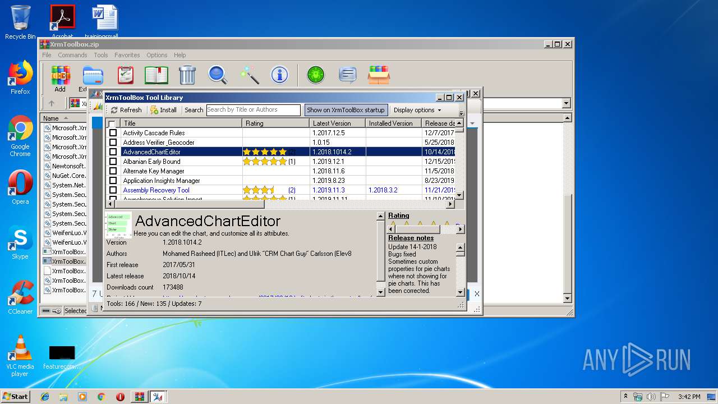The width and height of the screenshot is (718, 404).
Task: Open the Options menu in WinRAR
Action: coord(157,55)
